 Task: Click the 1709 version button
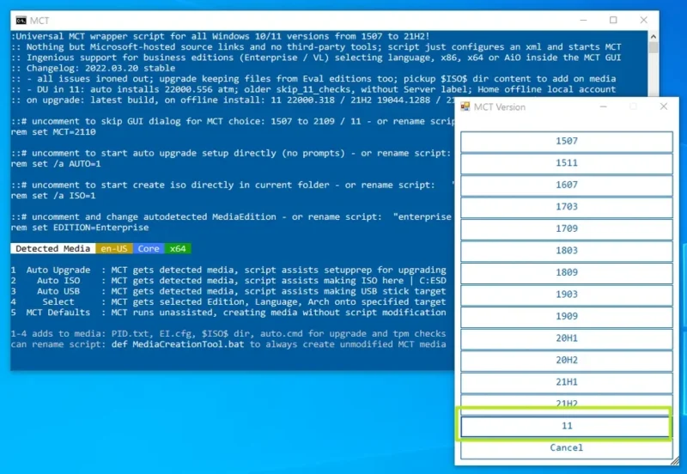(566, 229)
